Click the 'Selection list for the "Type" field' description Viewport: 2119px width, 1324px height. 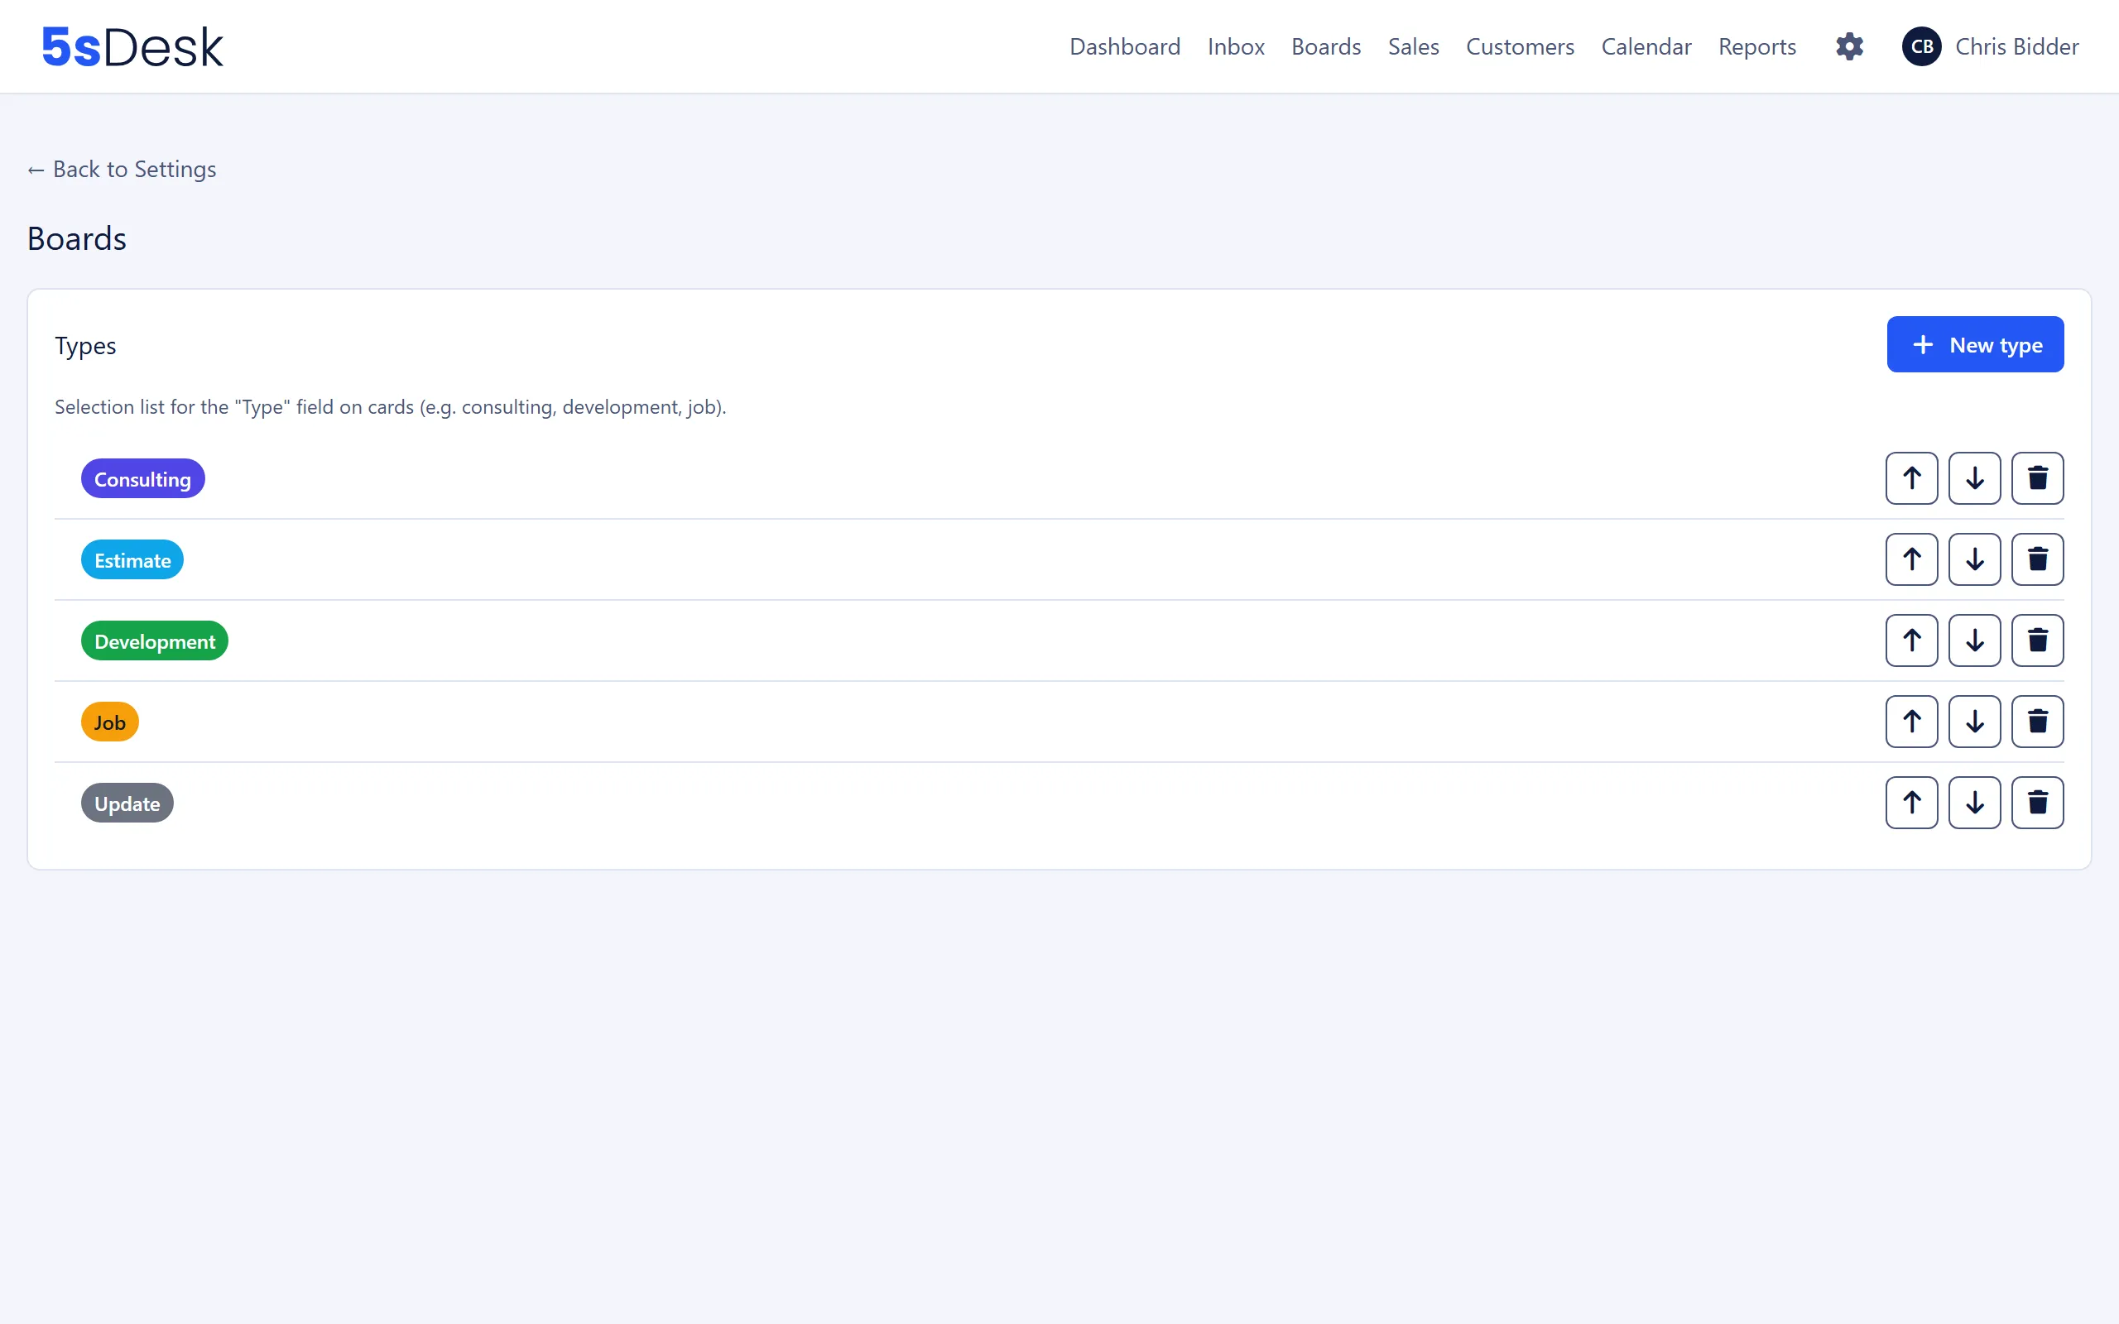point(391,407)
